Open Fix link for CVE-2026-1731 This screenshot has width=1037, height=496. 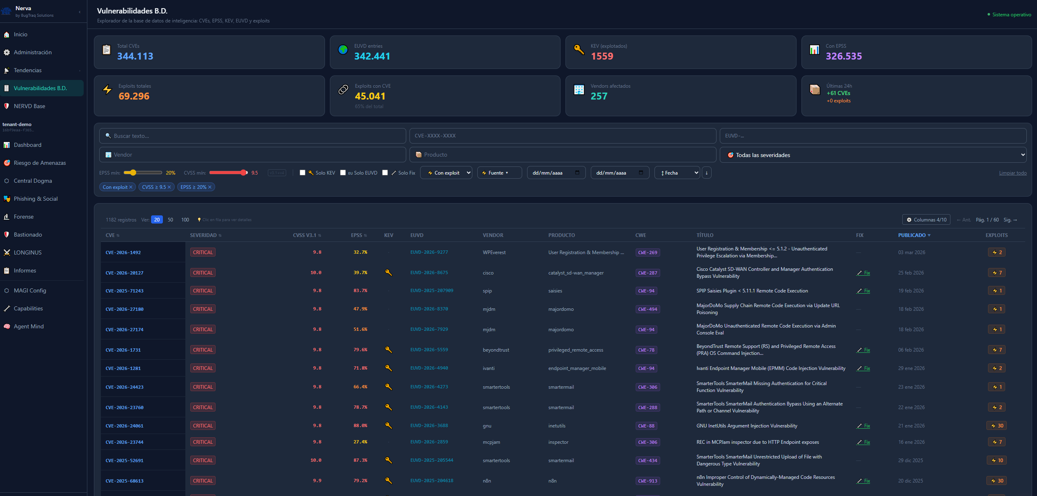point(863,350)
